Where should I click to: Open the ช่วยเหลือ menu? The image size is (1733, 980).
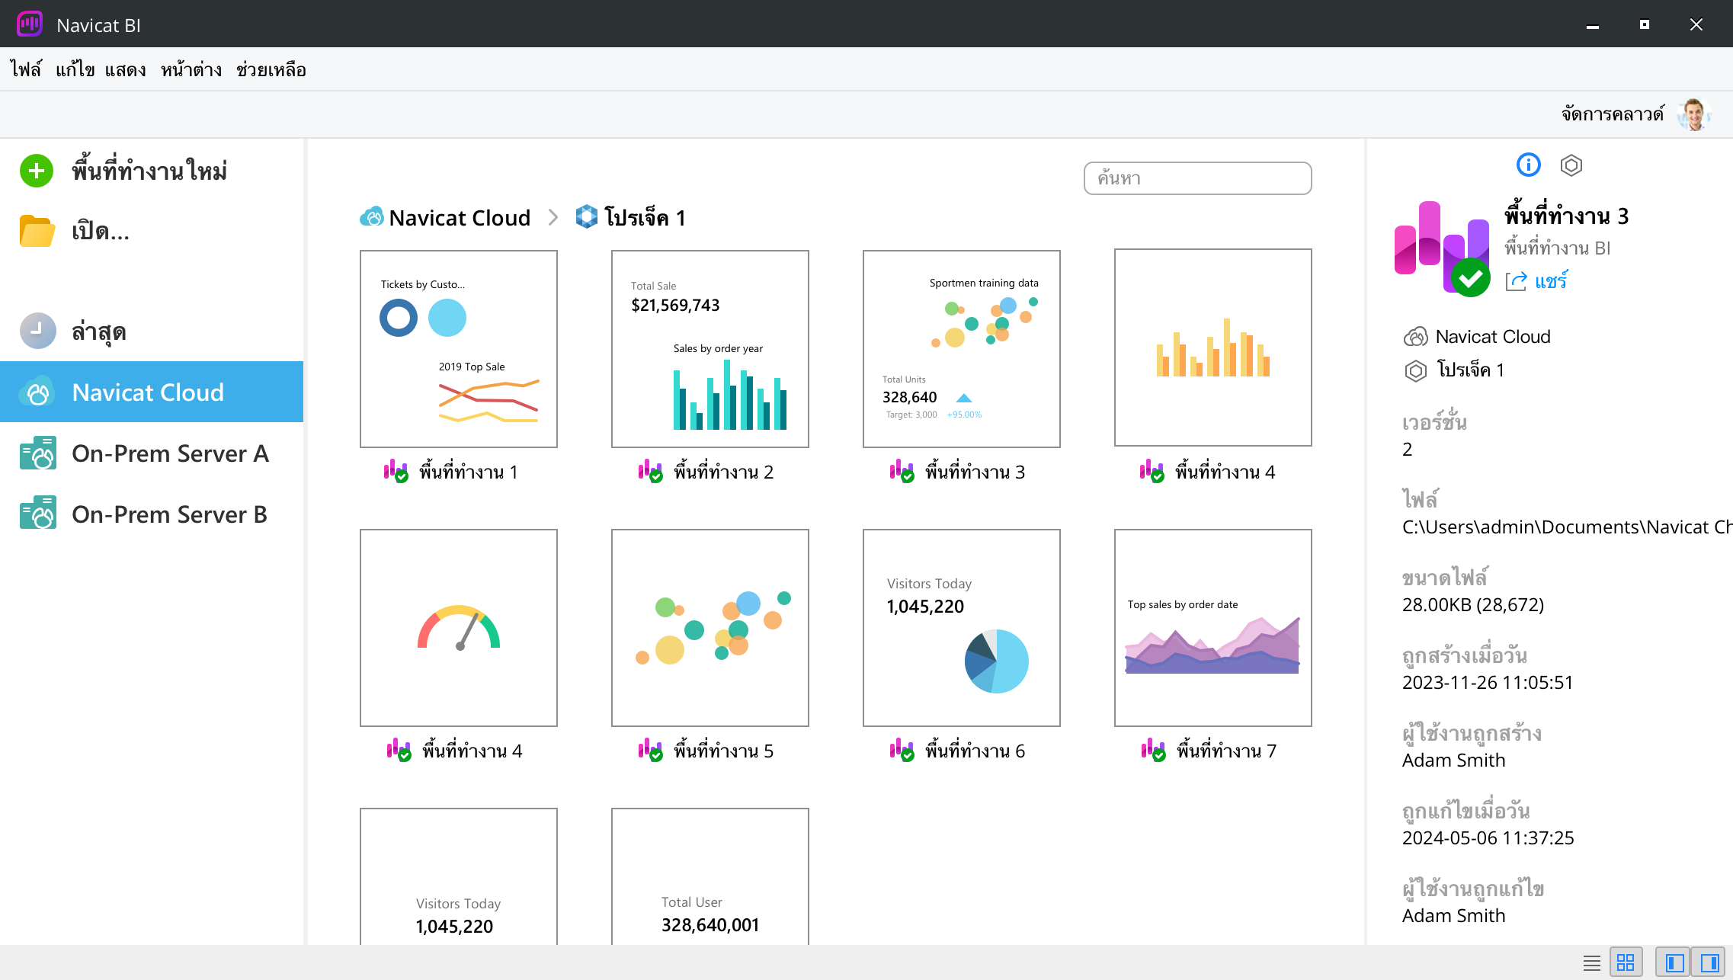pos(271,70)
